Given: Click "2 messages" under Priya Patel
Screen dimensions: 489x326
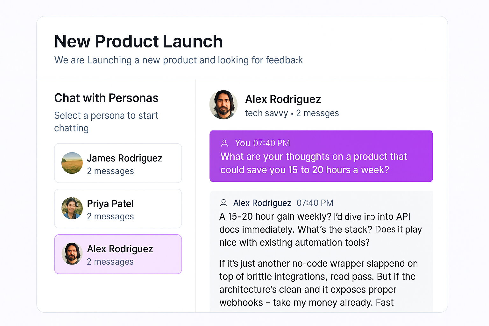Looking at the screenshot, I should tap(110, 216).
